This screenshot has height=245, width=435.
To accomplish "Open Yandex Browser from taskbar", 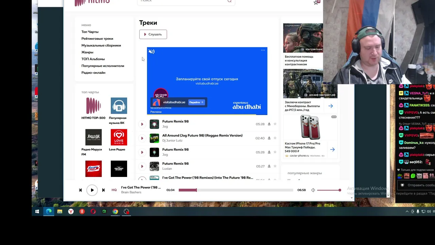I will (x=71, y=212).
